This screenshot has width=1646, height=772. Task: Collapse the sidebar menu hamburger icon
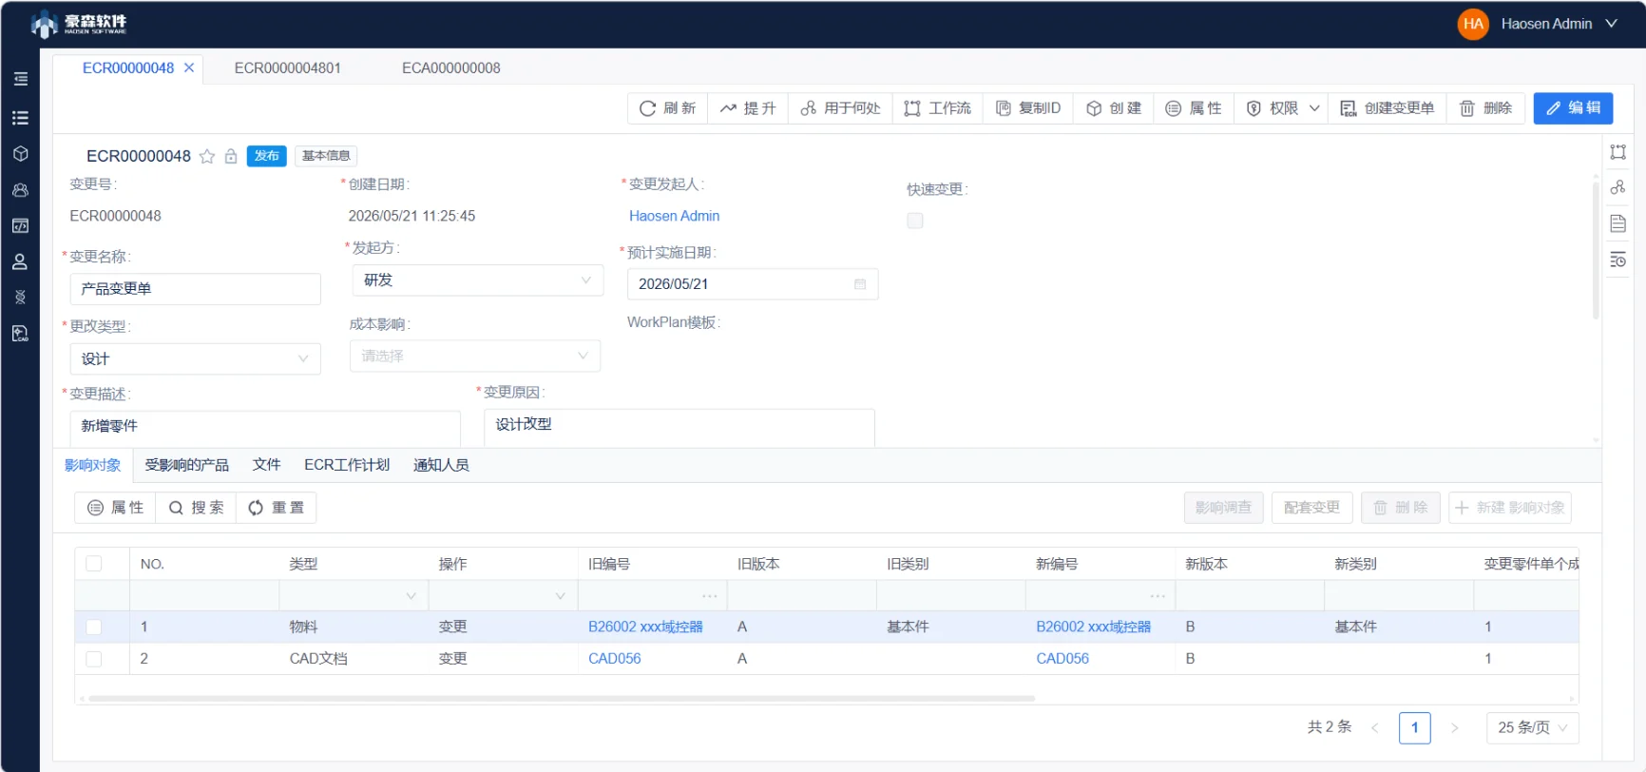click(x=20, y=79)
